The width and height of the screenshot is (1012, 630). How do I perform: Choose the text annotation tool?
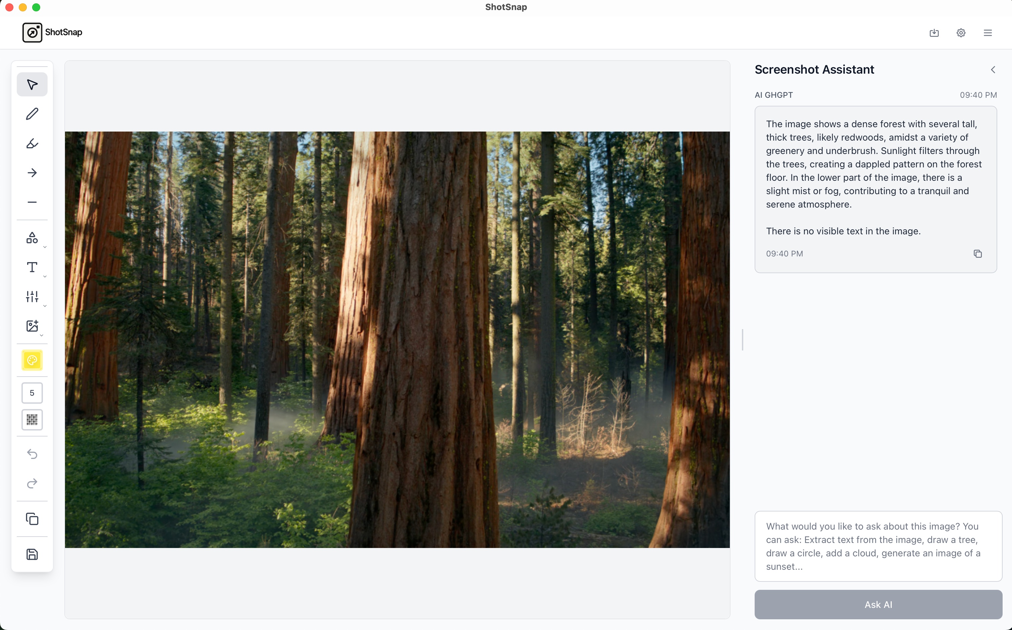pos(32,267)
